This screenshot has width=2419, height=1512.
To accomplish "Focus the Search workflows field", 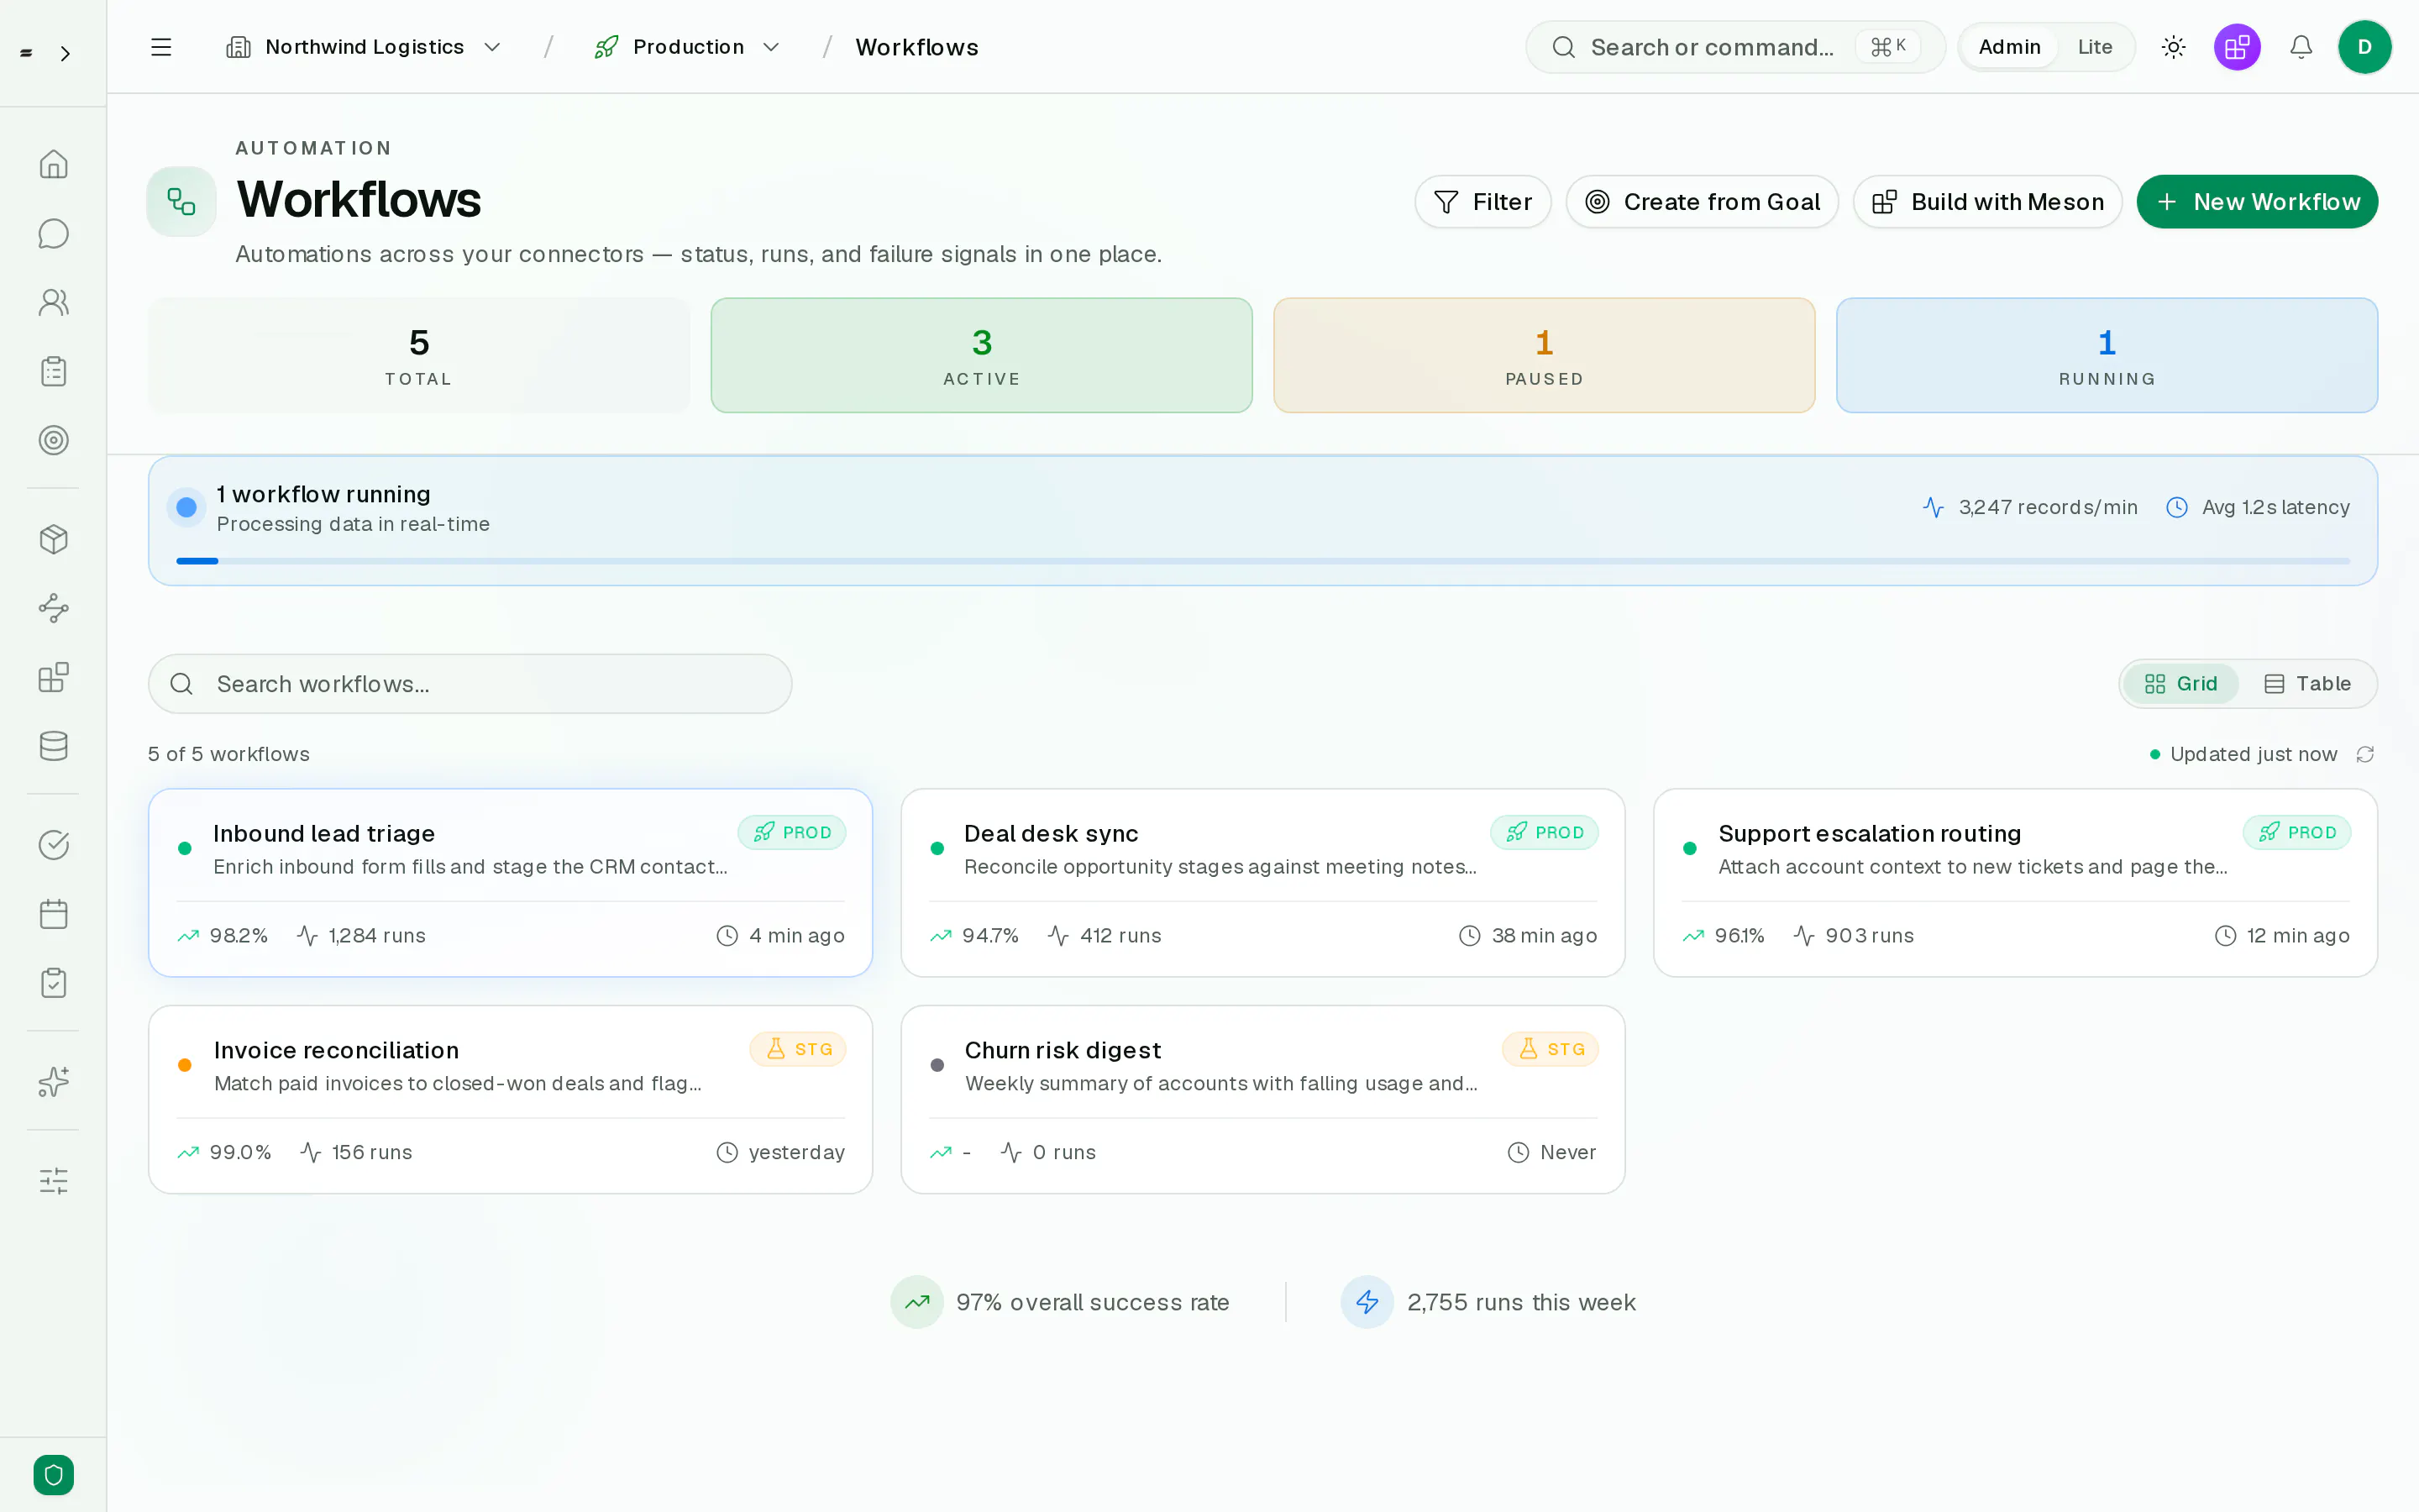I will [x=470, y=684].
